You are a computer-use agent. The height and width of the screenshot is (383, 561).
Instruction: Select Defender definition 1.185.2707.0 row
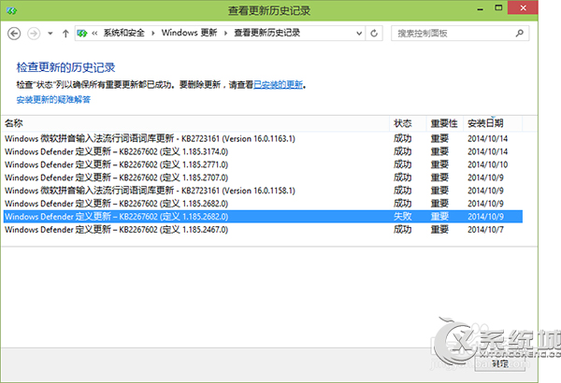263,177
